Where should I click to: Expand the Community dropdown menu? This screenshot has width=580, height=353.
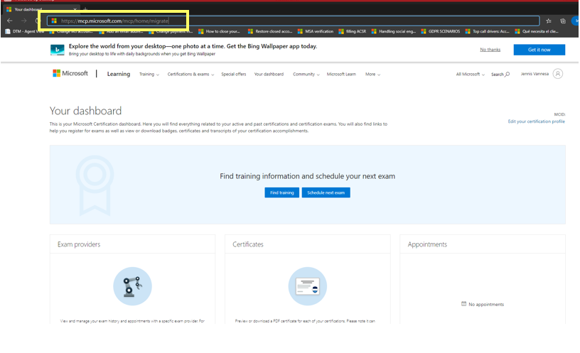point(306,75)
